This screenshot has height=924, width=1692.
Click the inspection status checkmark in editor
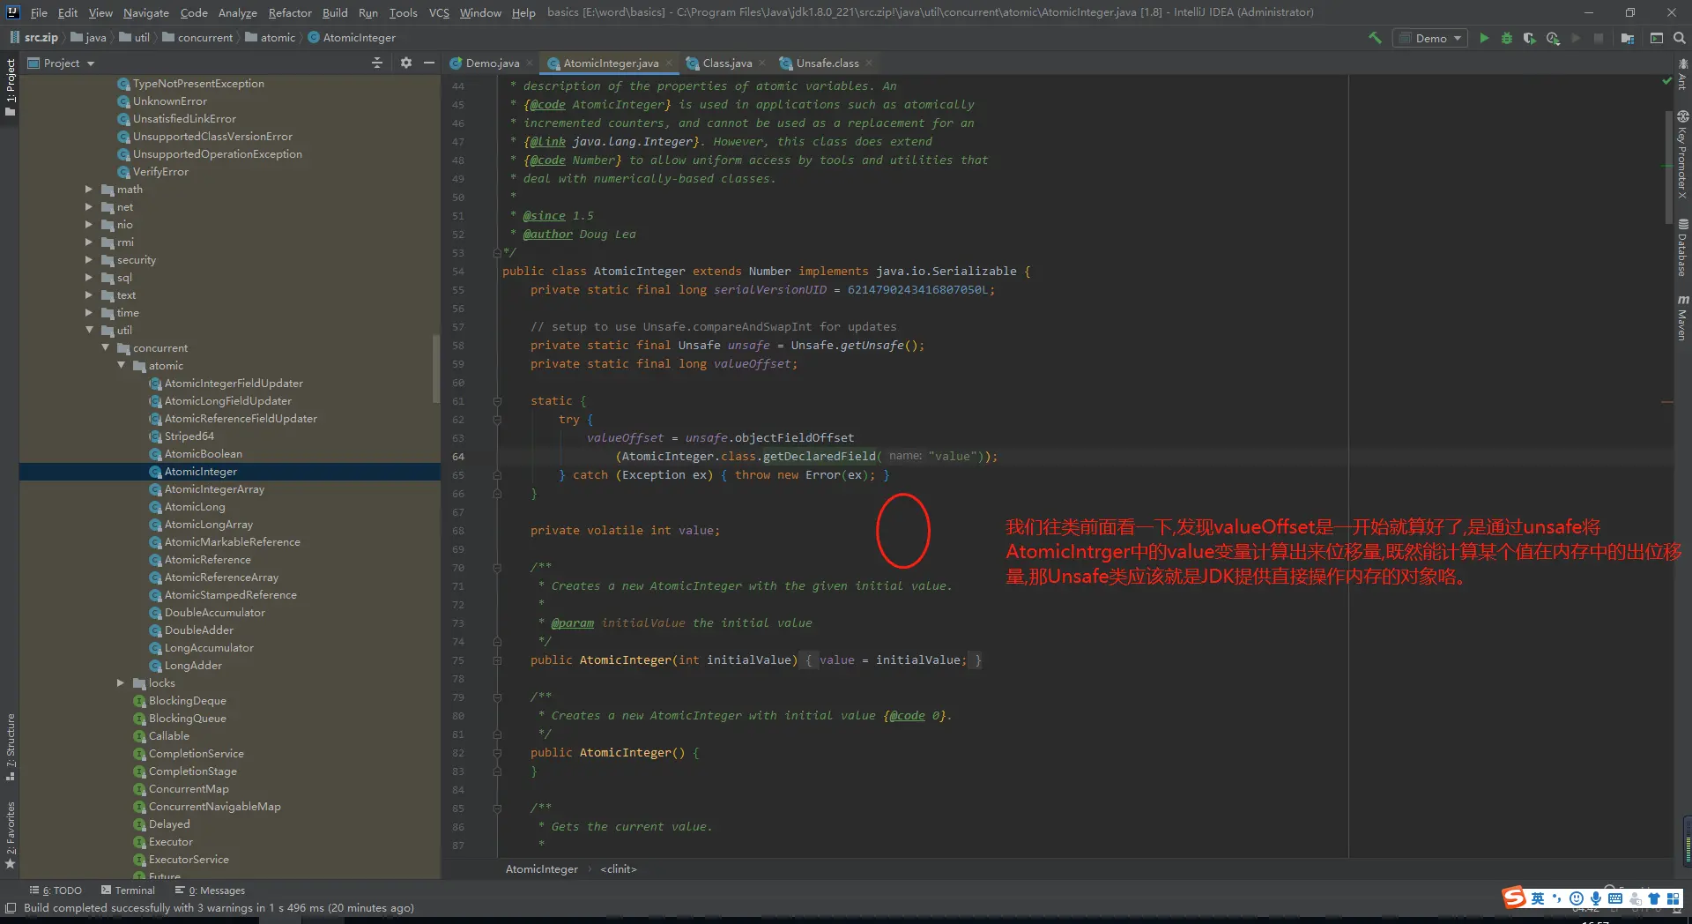coord(1666,80)
